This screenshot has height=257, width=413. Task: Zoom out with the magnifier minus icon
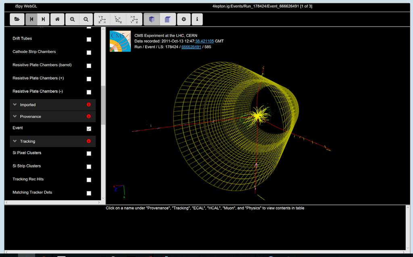(86, 19)
